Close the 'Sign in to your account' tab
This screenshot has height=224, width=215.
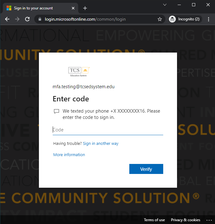click(73, 8)
